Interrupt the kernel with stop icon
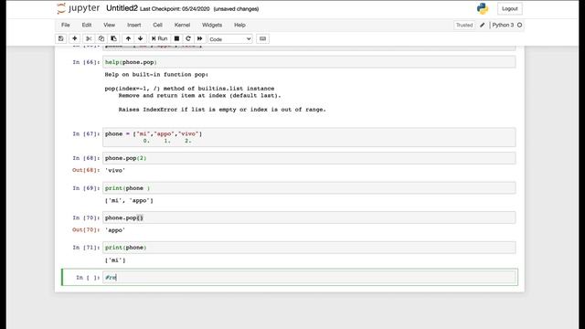This screenshot has width=585, height=329. coord(176,38)
